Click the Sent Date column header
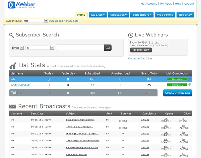Screen dimensions: 201x158 [37, 113]
